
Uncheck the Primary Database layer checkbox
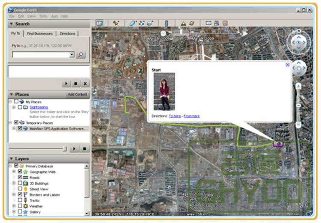coord(16,166)
